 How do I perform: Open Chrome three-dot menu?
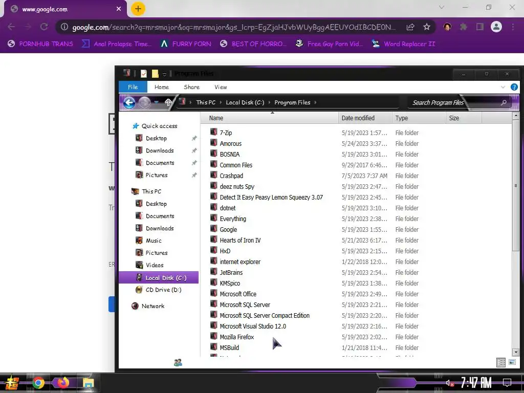click(x=513, y=27)
